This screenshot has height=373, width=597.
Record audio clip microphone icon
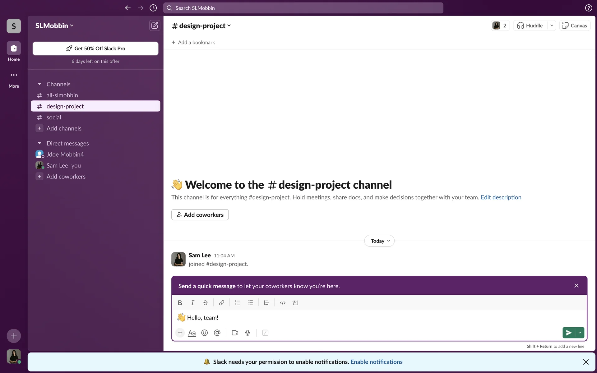[248, 333]
